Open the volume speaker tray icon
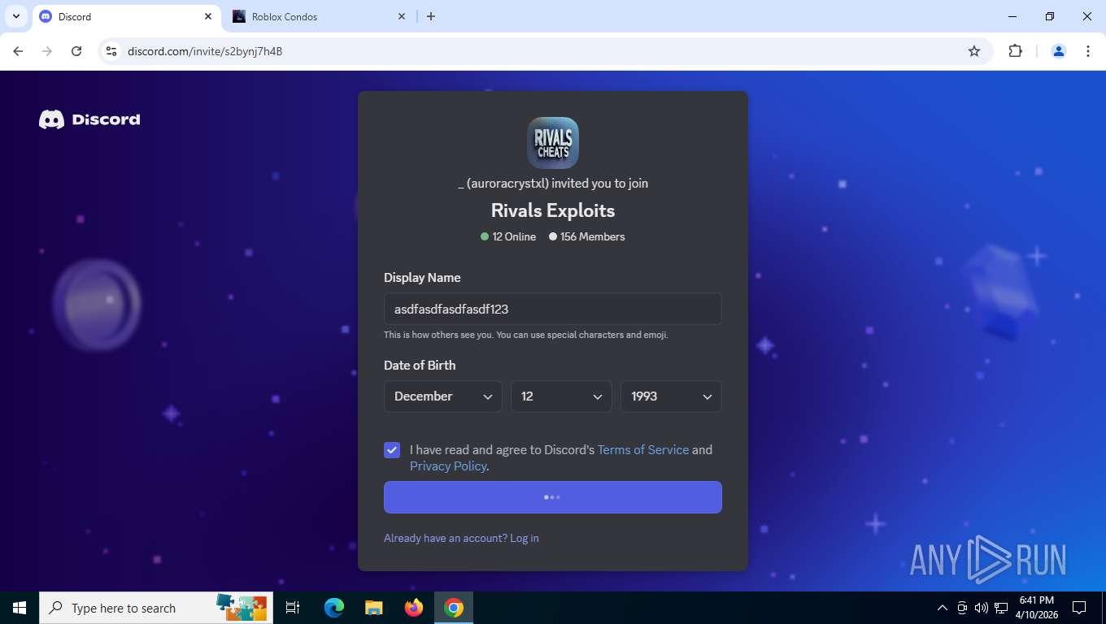 (x=982, y=608)
